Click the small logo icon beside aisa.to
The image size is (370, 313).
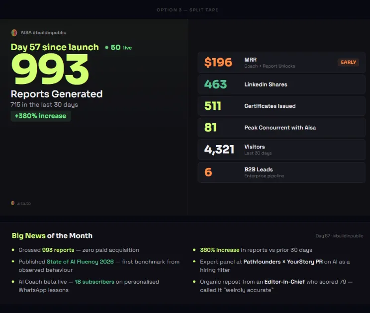13,203
